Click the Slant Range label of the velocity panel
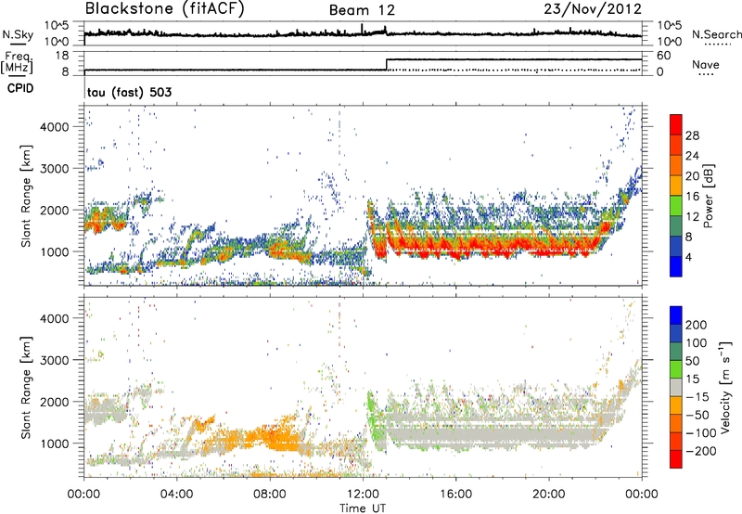The height and width of the screenshot is (514, 742). point(26,387)
